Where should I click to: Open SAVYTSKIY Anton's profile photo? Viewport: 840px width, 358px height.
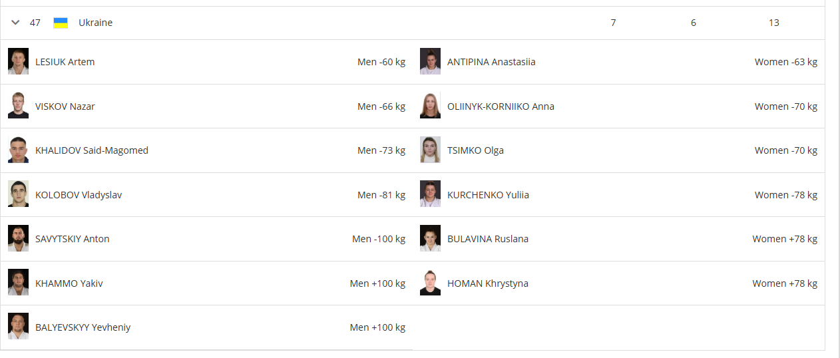click(x=19, y=238)
